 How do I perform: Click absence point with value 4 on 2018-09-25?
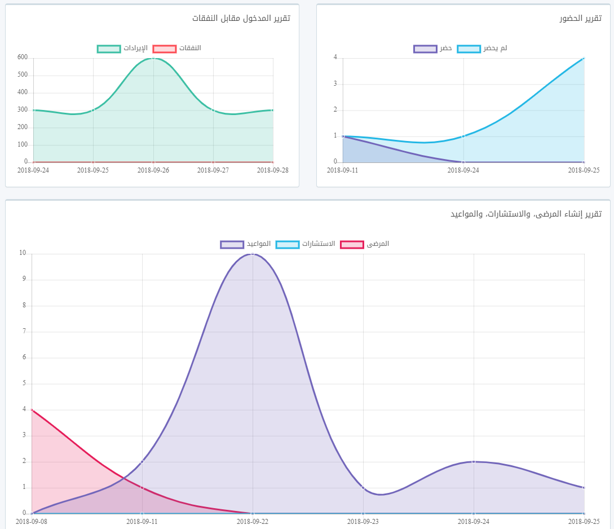(x=584, y=58)
